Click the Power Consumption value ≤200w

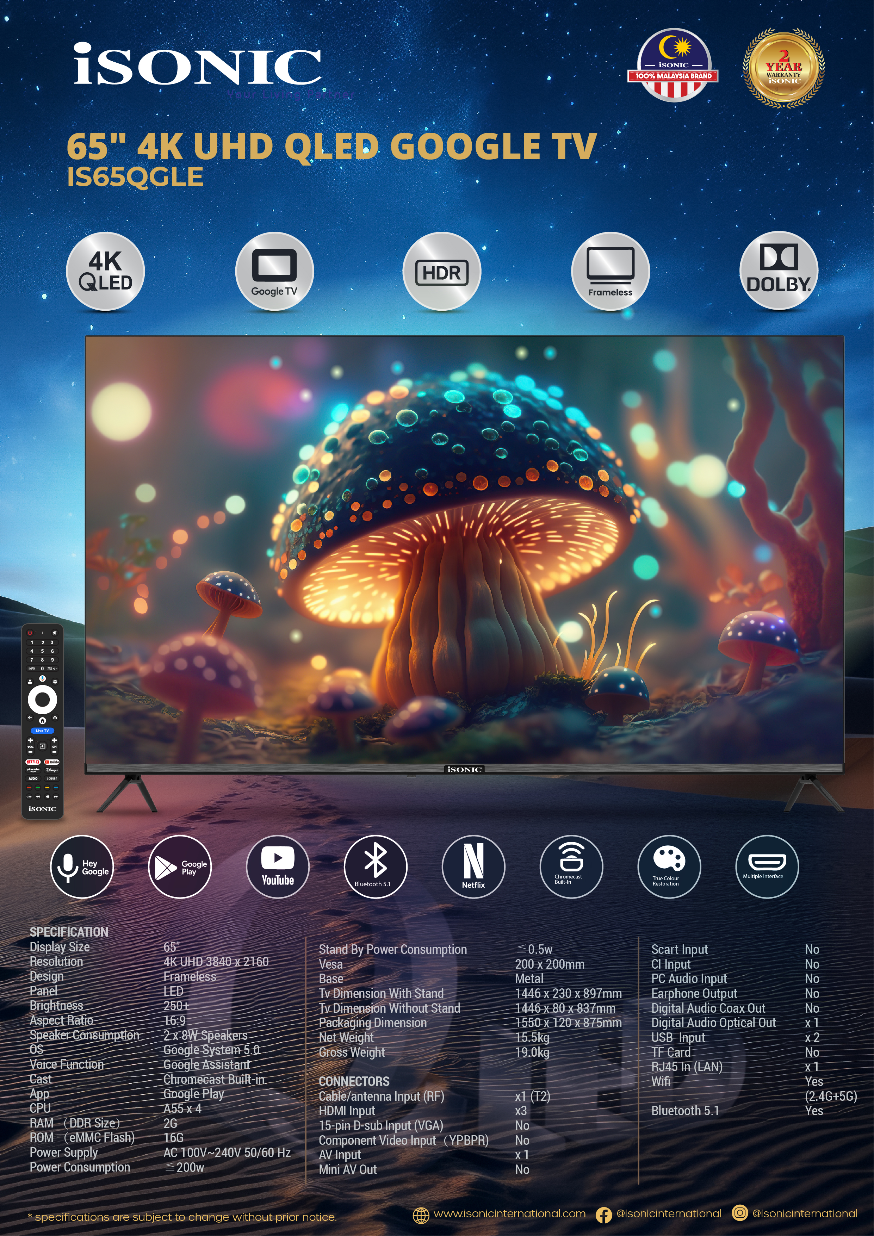184,1167
